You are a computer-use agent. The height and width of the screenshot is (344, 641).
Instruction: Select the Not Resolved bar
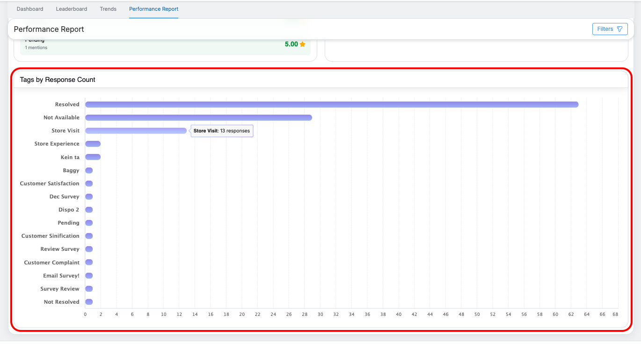[x=89, y=302]
